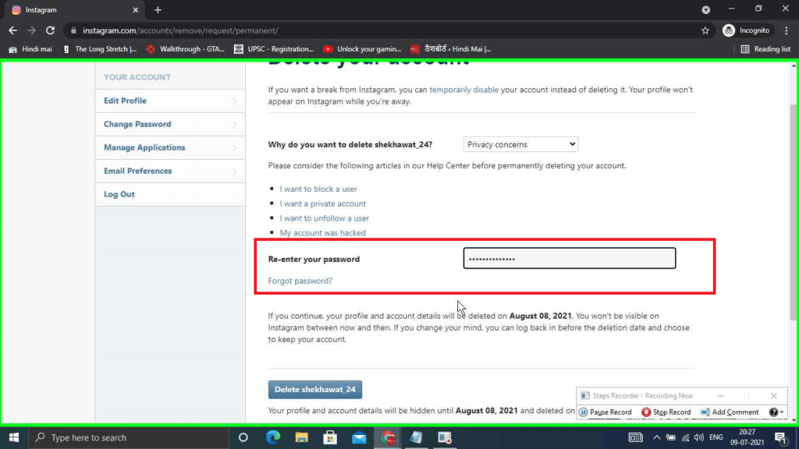Stop the Steps Recorder recording

[x=666, y=412]
